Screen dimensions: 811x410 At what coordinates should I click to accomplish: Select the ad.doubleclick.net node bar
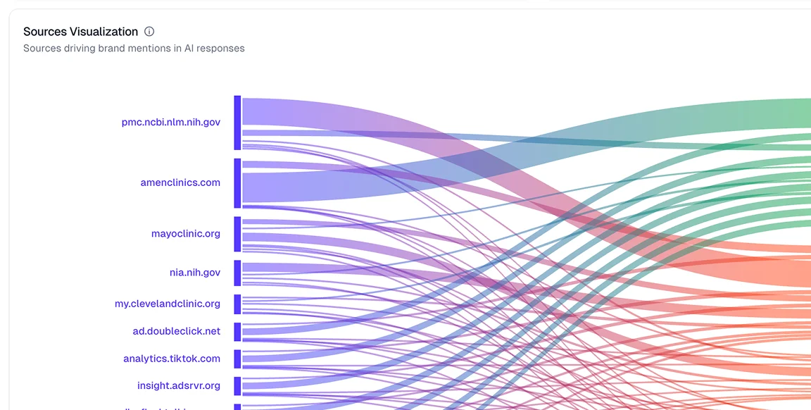(x=238, y=332)
